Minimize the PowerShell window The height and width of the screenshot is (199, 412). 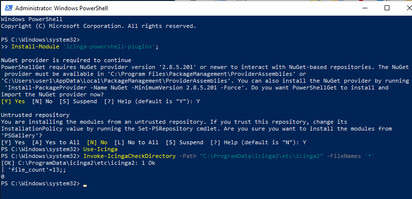click(363, 8)
